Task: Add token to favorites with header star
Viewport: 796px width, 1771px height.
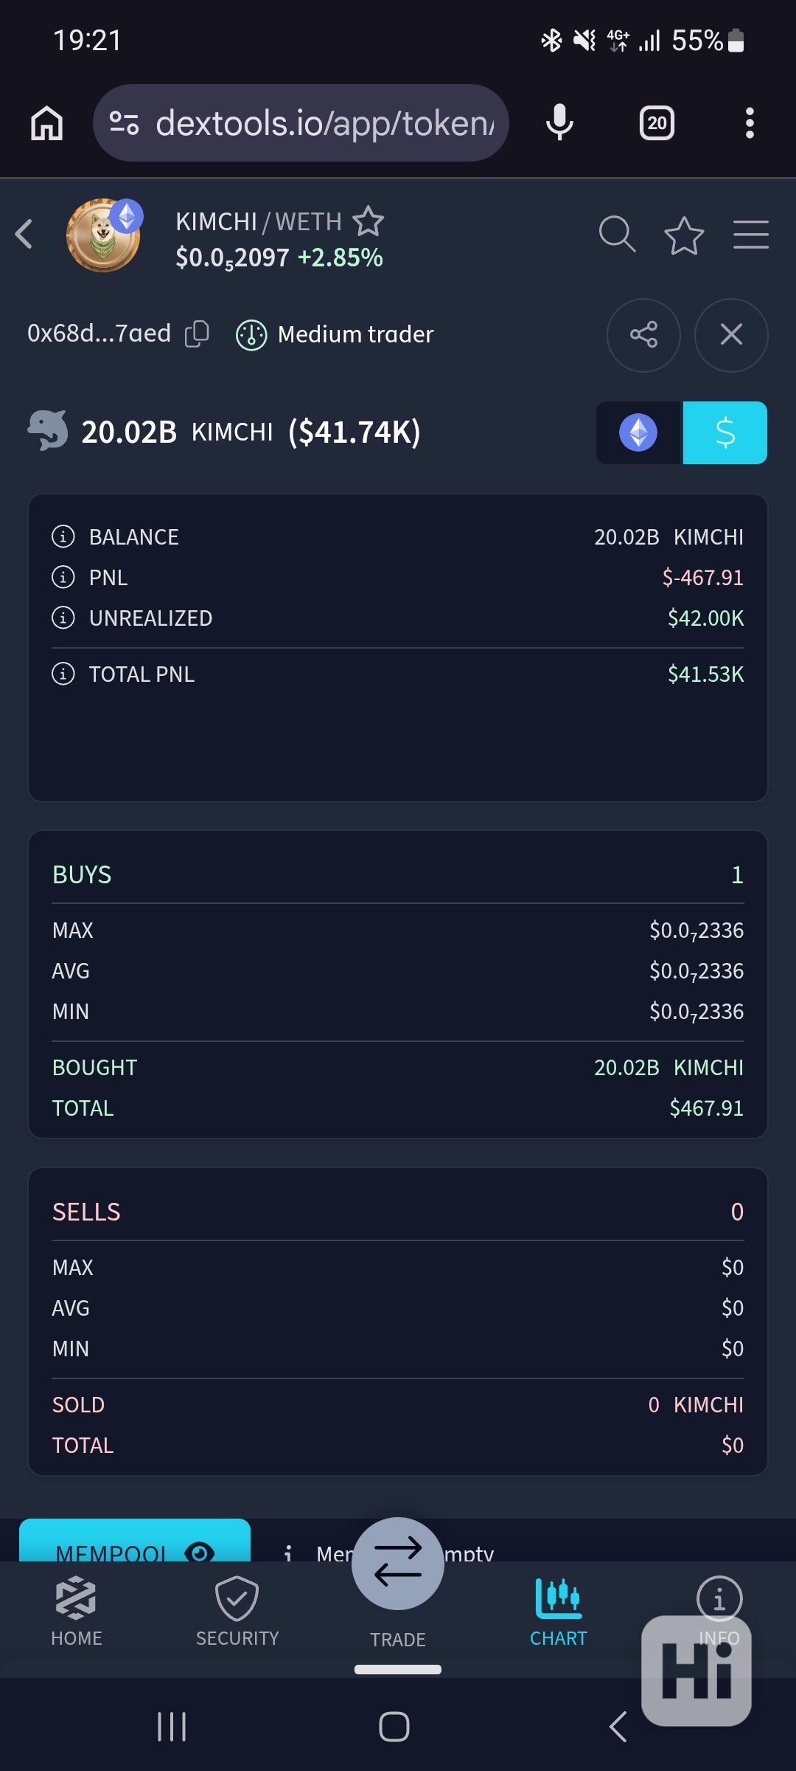Action: click(684, 236)
